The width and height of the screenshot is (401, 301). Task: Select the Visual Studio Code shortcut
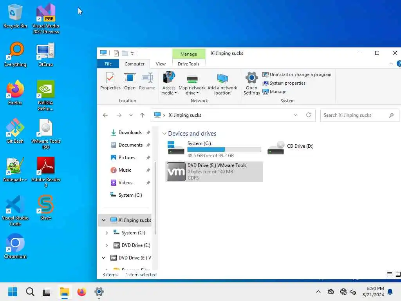point(15,210)
